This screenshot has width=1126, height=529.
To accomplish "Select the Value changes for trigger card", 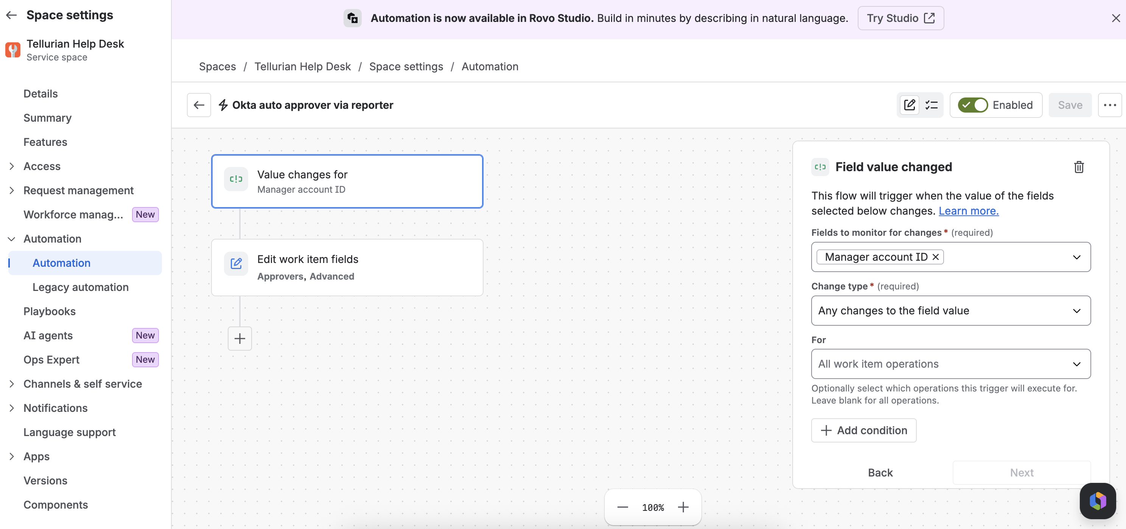I will [347, 181].
